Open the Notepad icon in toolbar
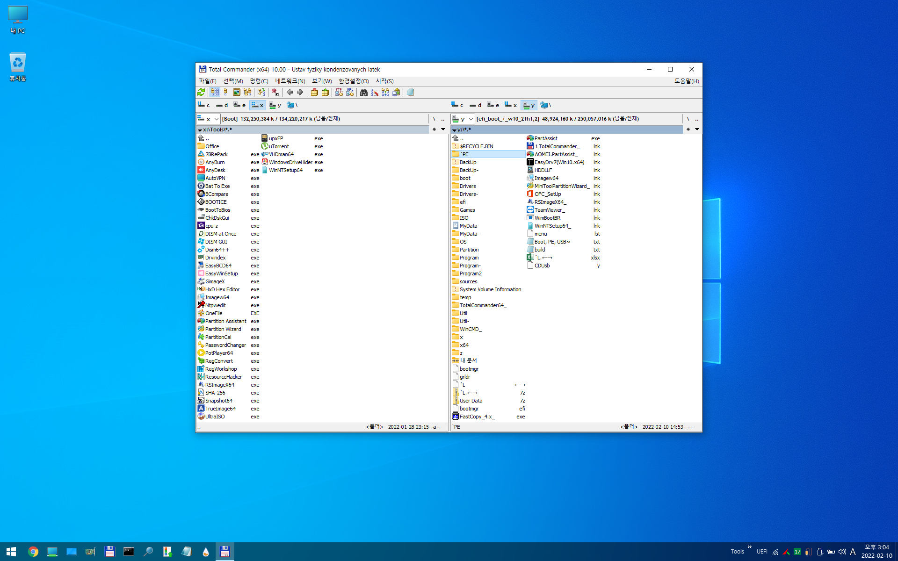 click(x=410, y=93)
